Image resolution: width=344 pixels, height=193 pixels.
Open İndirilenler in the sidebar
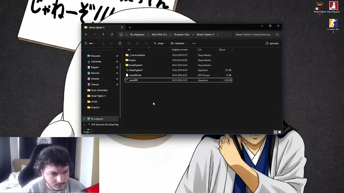click(x=96, y=62)
